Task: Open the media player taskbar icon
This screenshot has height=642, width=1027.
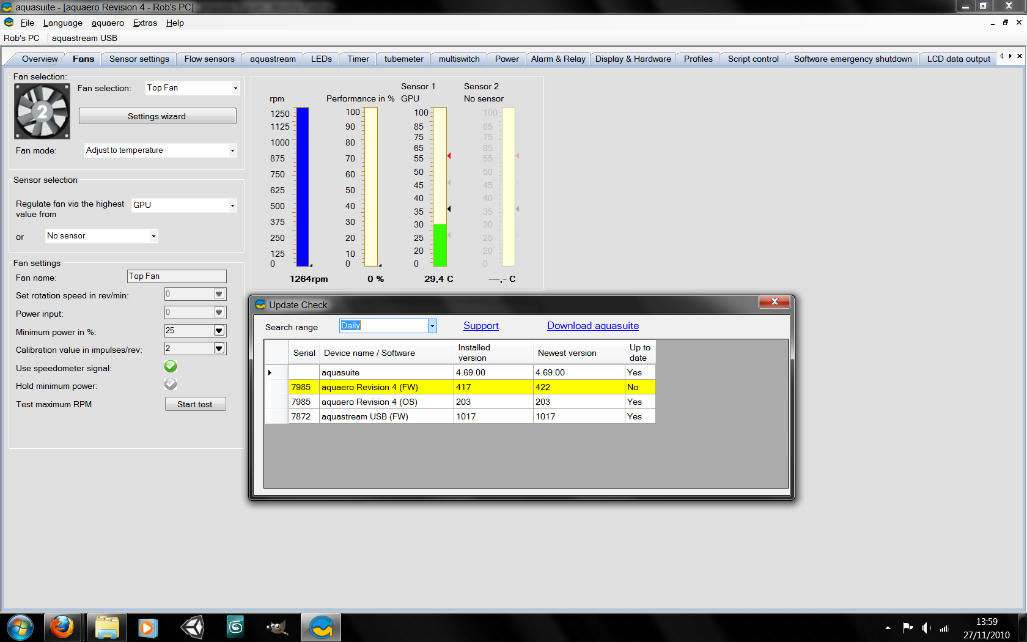Action: click(148, 627)
